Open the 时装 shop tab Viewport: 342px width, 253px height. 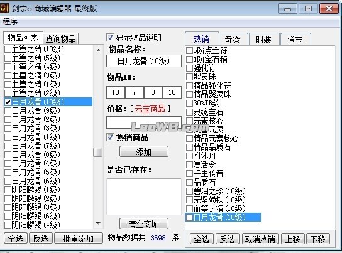point(263,40)
